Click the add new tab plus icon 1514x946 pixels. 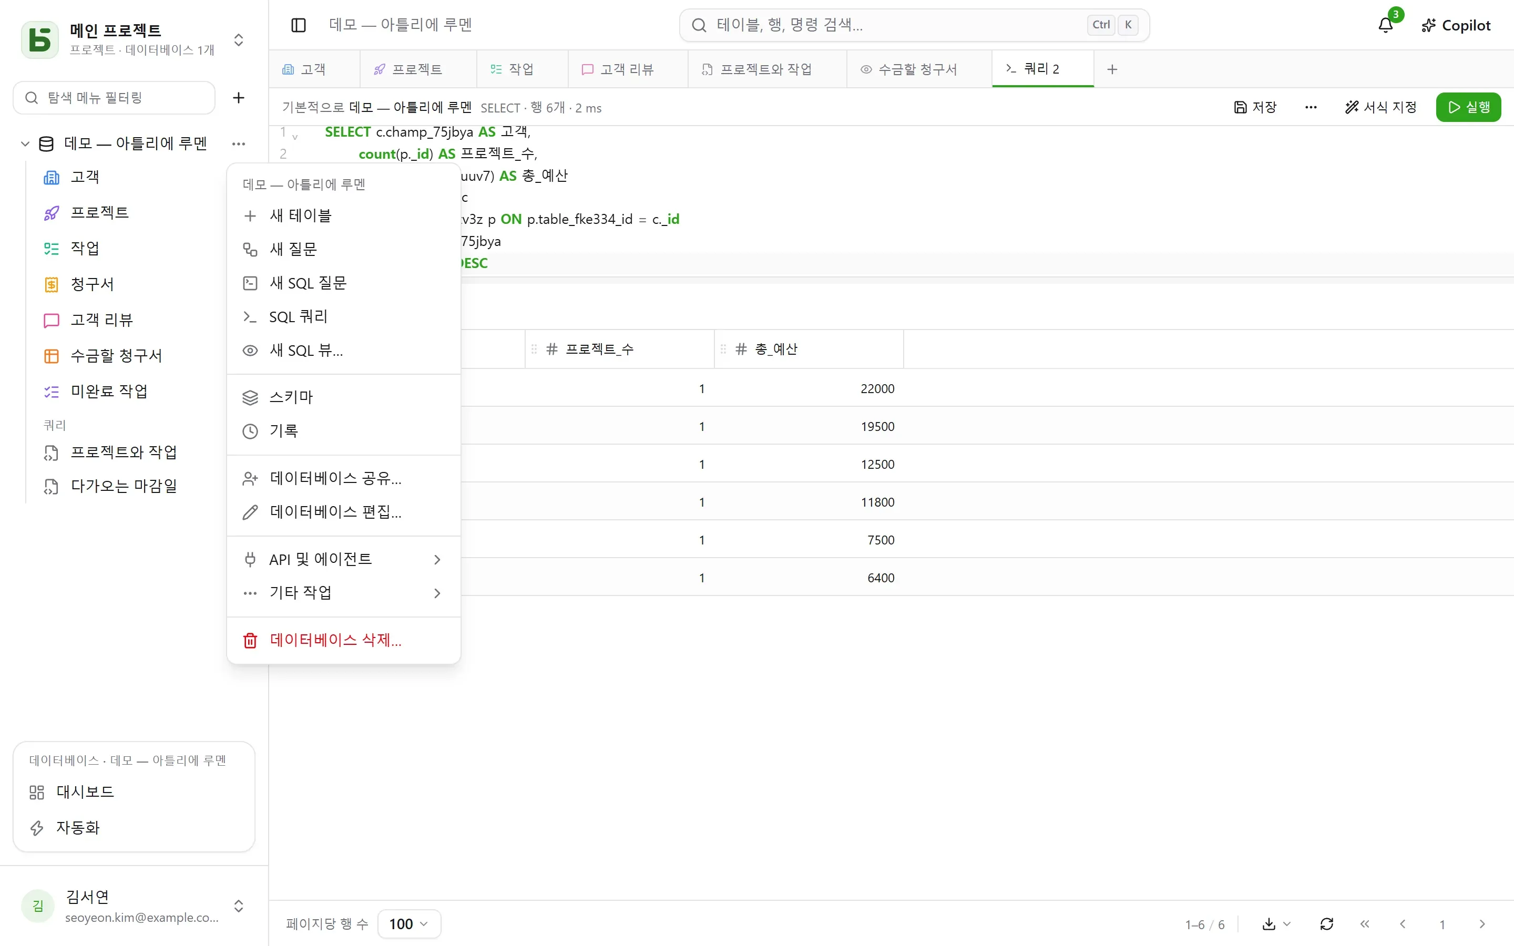pos(1112,69)
